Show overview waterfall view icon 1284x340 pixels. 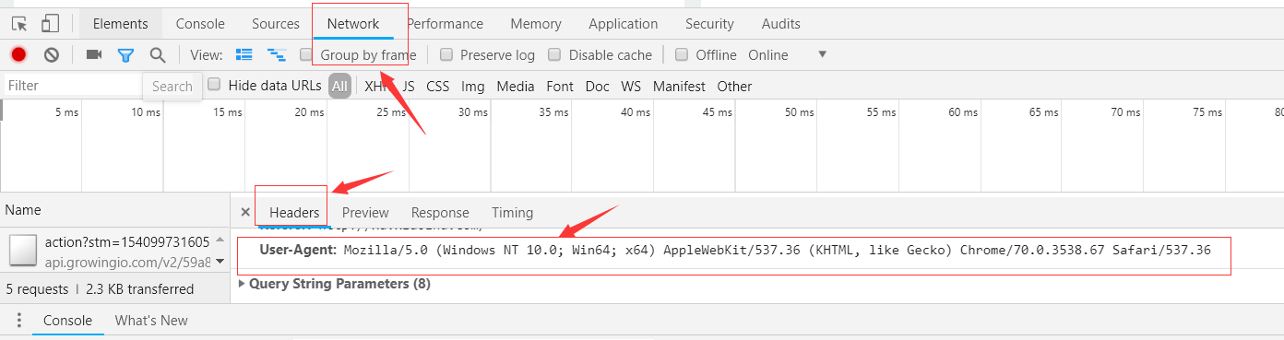click(x=276, y=55)
